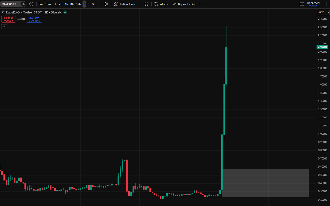Switch to the 15m timeframe
Image resolution: width=330 pixels, height=206 pixels.
48,4
